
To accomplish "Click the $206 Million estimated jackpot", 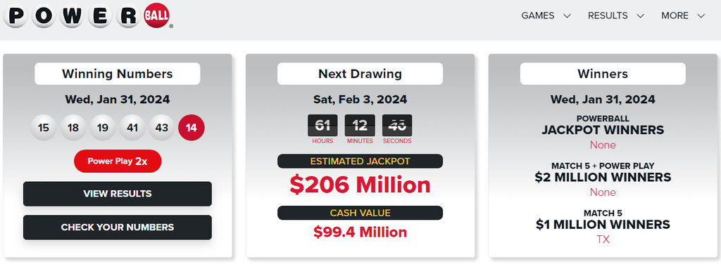I will tap(360, 185).
